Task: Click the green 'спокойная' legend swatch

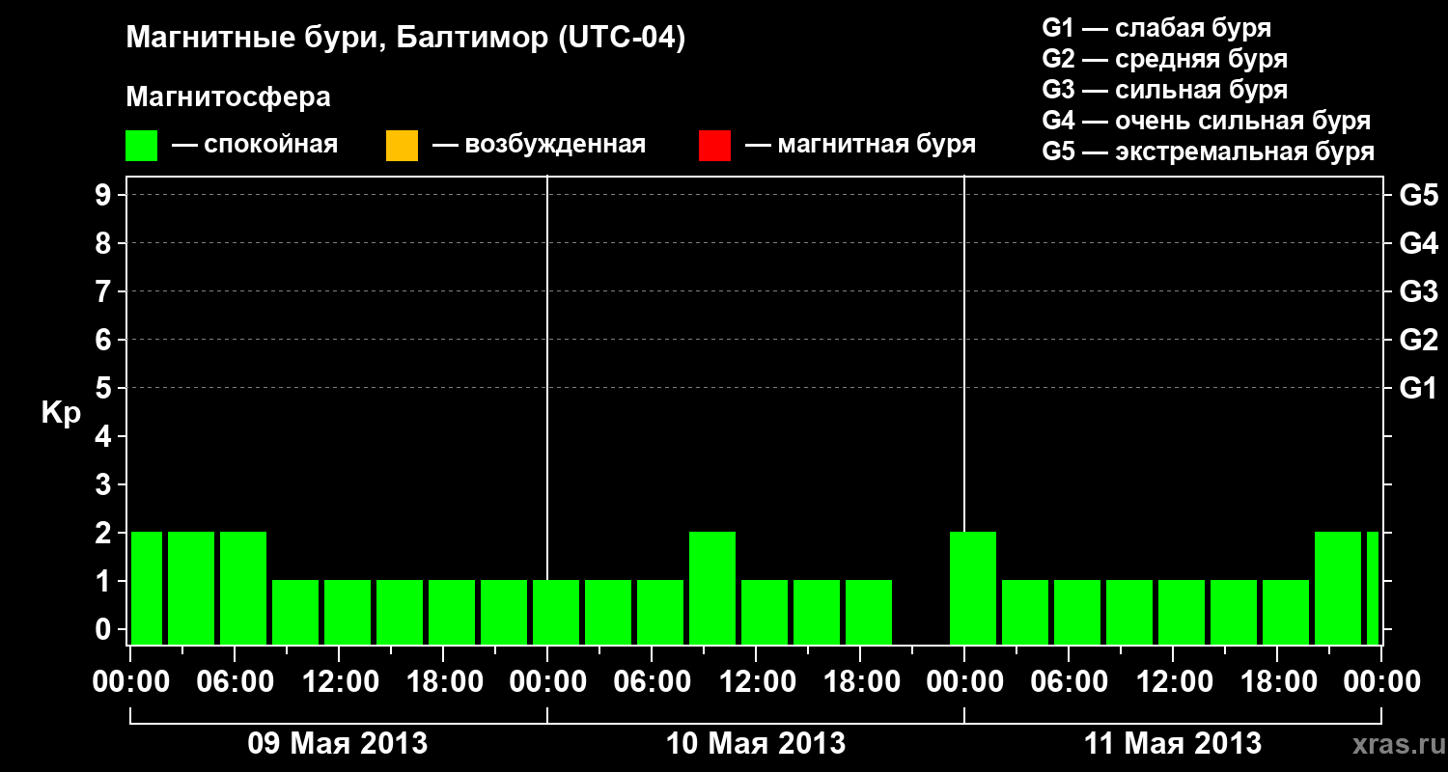Action: click(x=142, y=146)
